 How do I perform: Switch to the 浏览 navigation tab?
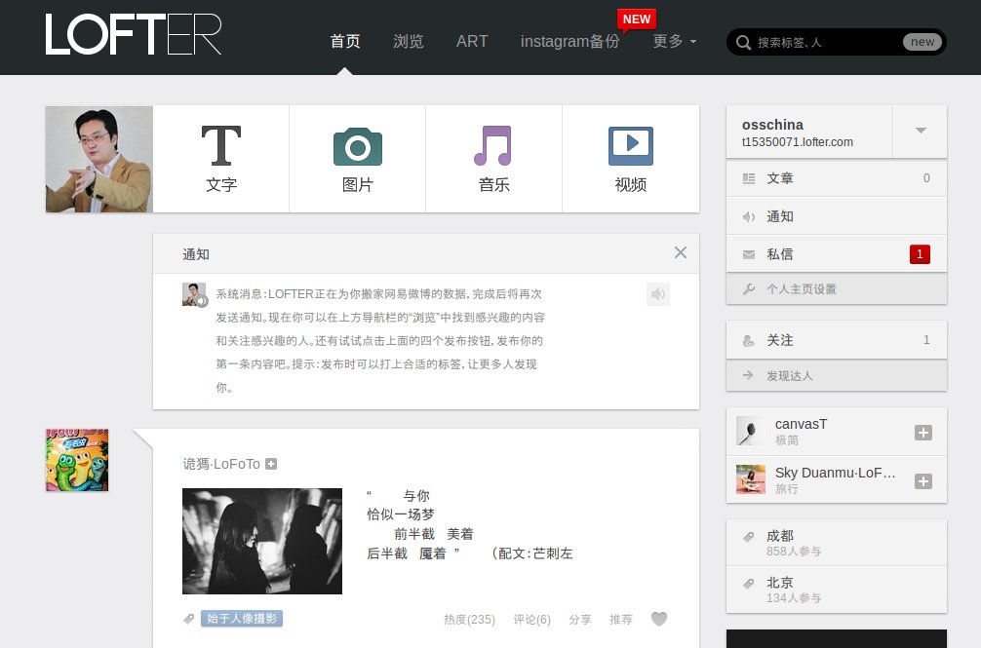pyautogui.click(x=409, y=42)
